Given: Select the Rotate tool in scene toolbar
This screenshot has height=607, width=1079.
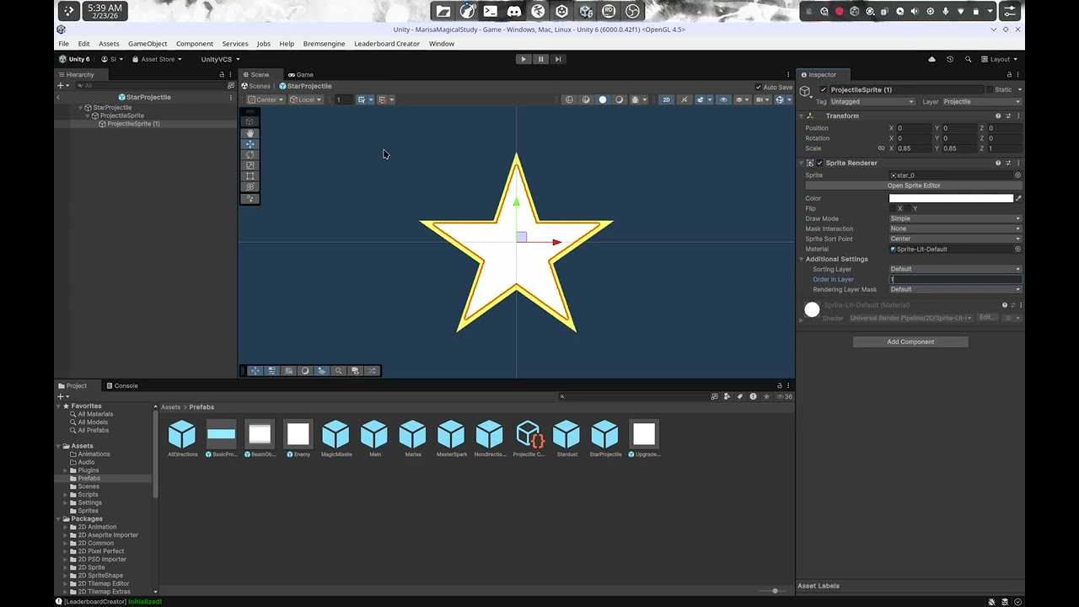Looking at the screenshot, I should point(250,155).
